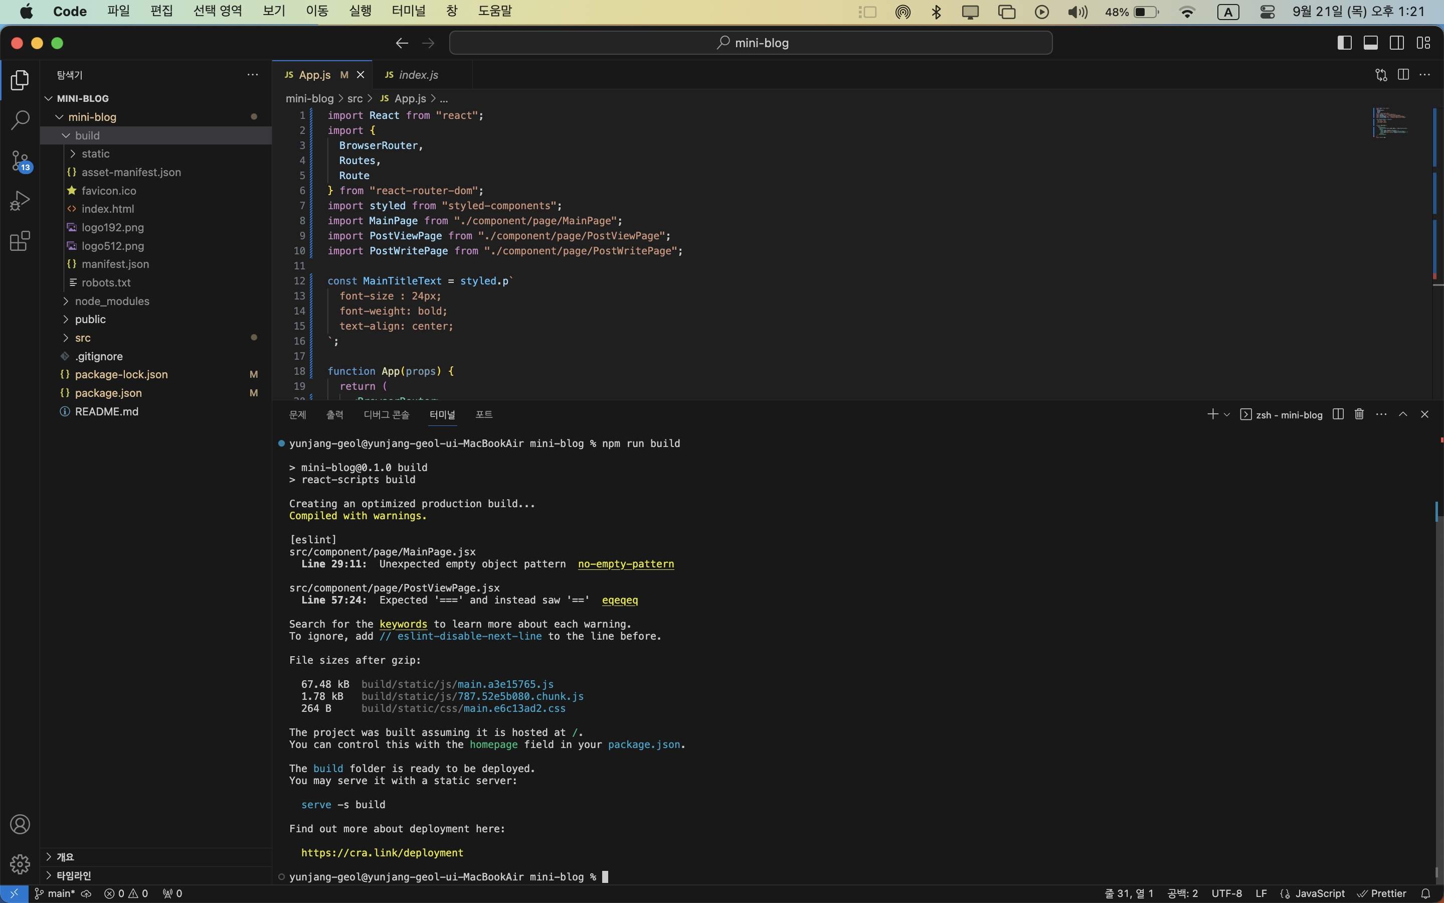Open Run and Debug view
Viewport: 1444px width, 903px height.
[20, 201]
